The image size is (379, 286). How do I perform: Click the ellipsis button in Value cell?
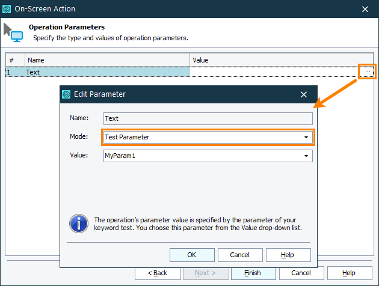click(x=367, y=72)
